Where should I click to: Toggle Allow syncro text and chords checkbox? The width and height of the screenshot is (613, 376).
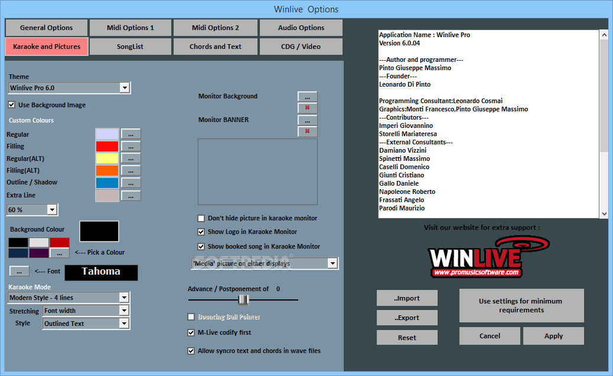[191, 351]
